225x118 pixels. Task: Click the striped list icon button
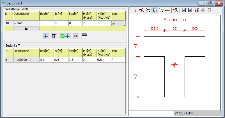[84, 36]
